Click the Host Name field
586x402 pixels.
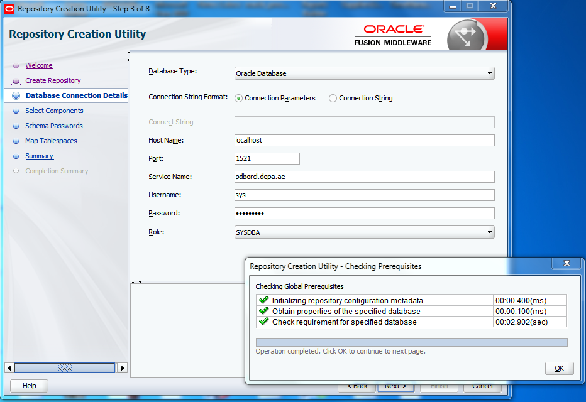[x=365, y=140]
